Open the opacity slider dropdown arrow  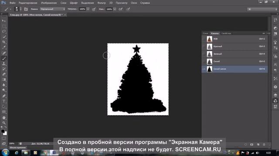pos(88,9)
